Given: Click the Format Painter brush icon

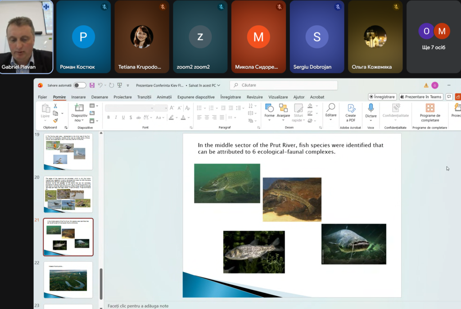Looking at the screenshot, I should (x=55, y=120).
